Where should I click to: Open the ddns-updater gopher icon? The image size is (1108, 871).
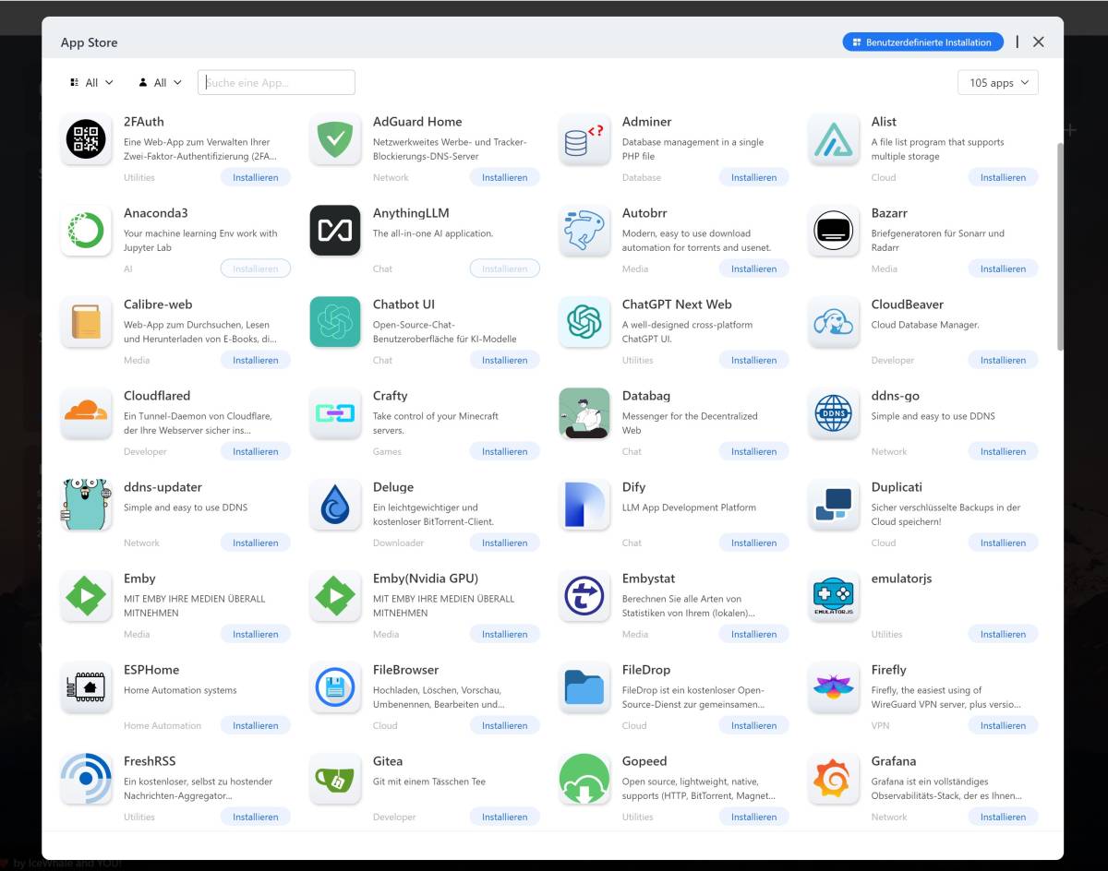86,505
